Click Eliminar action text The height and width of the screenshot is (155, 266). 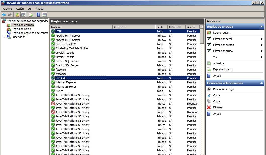point(218,107)
